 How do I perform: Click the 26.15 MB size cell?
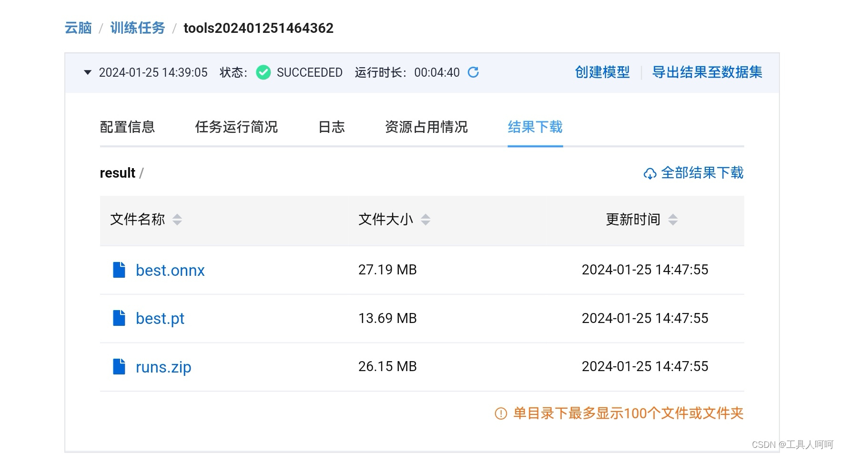click(387, 366)
